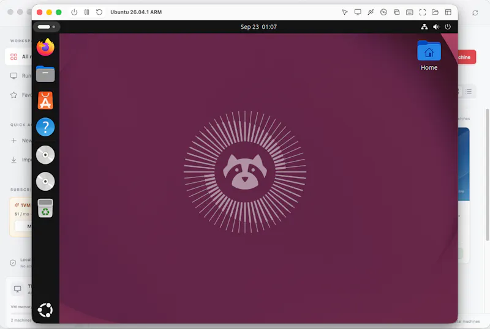Open the Ubuntu system power menu icon
This screenshot has height=329, width=490.
tap(448, 27)
